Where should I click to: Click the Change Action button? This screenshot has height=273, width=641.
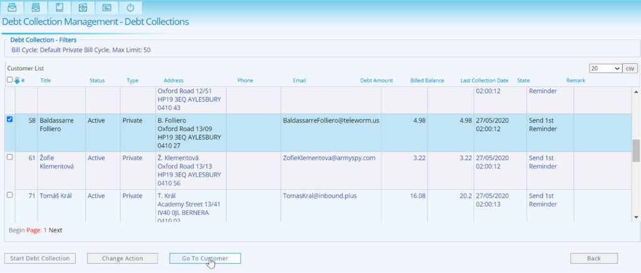tap(122, 259)
